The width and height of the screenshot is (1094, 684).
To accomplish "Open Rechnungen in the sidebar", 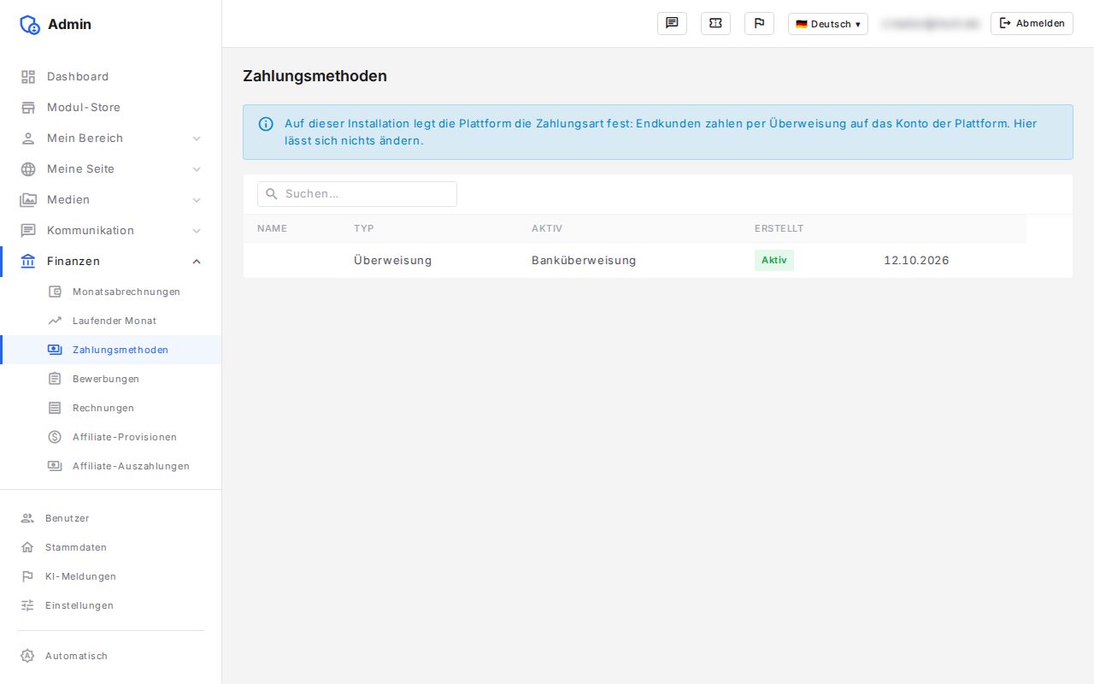I will coord(110,408).
